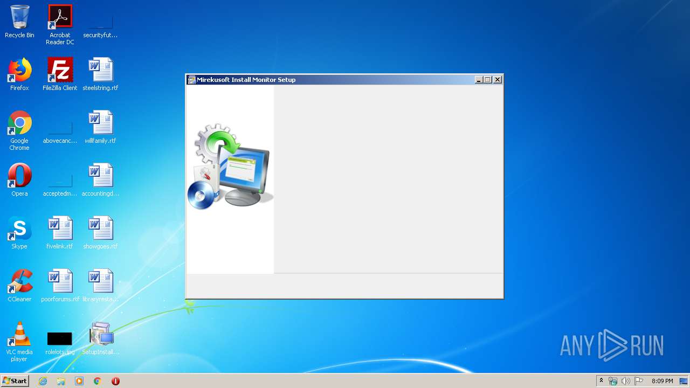The width and height of the screenshot is (690, 388).
Task: Open media player taskbar icon
Action: coord(79,381)
